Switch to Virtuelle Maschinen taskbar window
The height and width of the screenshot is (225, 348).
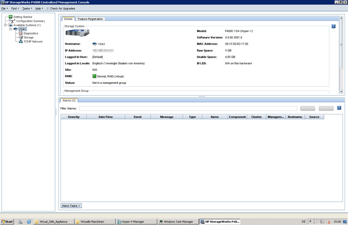[95, 222]
